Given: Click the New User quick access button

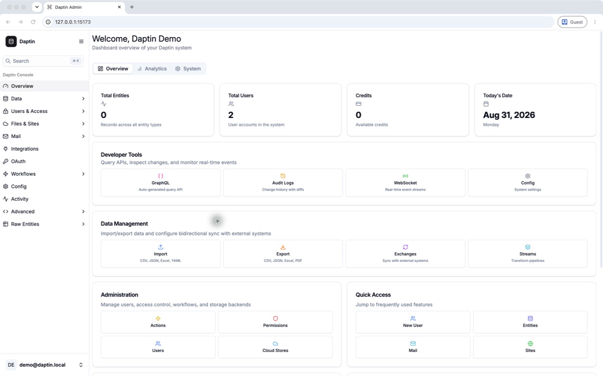Looking at the screenshot, I should click(413, 322).
